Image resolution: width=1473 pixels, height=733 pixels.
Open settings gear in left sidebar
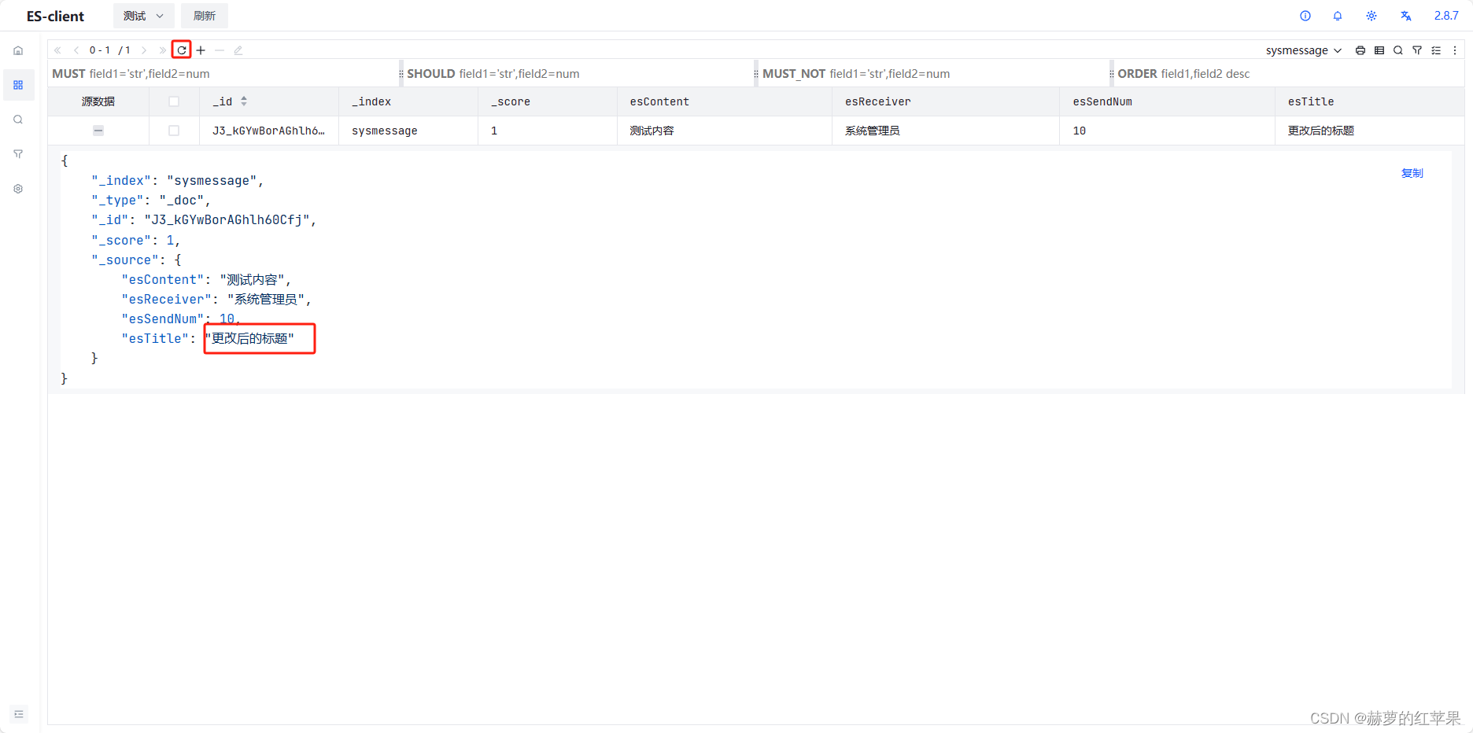pos(18,189)
